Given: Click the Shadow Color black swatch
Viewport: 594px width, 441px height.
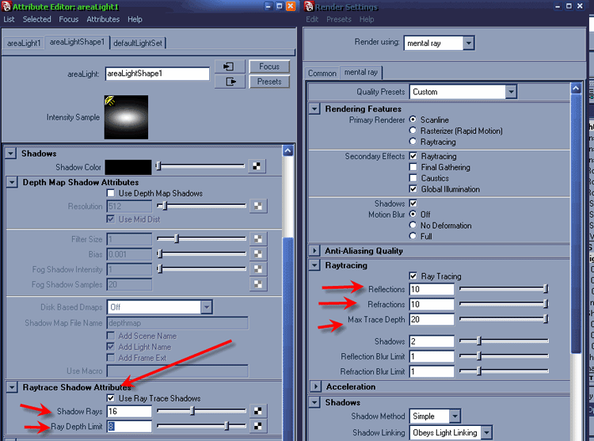Looking at the screenshot, I should [128, 167].
